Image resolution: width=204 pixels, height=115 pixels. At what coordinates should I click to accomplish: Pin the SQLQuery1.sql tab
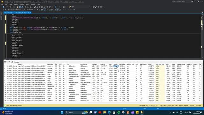click(x=28, y=13)
